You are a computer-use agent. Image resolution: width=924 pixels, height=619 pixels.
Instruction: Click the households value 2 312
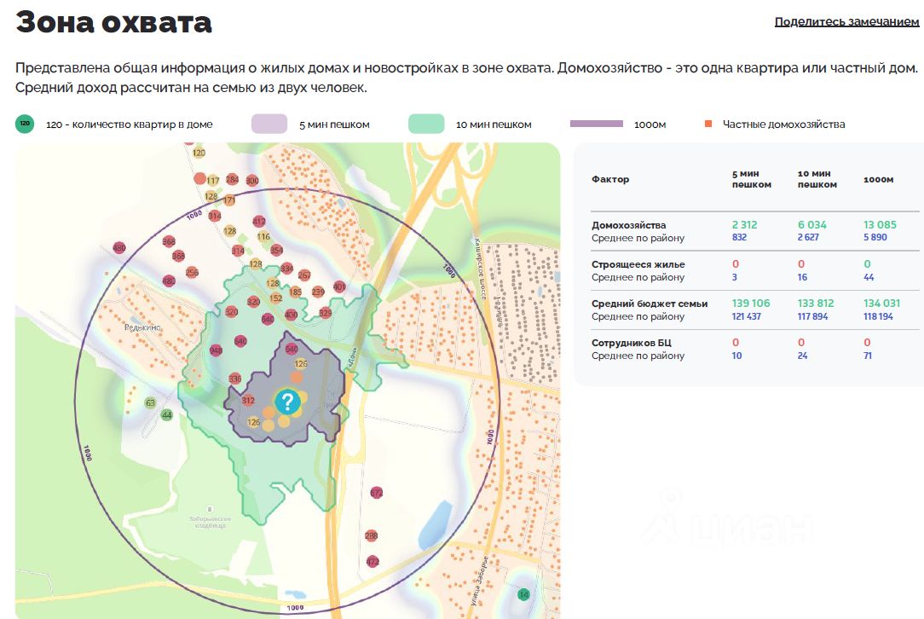pos(744,224)
